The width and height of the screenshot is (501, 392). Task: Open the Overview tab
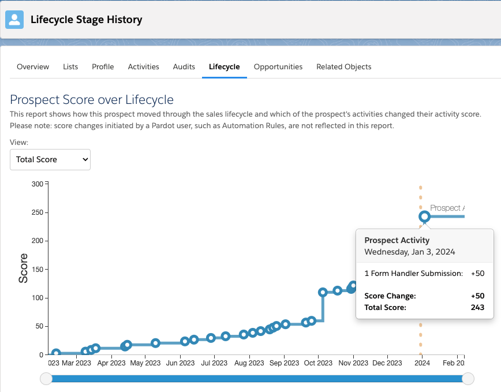tap(33, 67)
